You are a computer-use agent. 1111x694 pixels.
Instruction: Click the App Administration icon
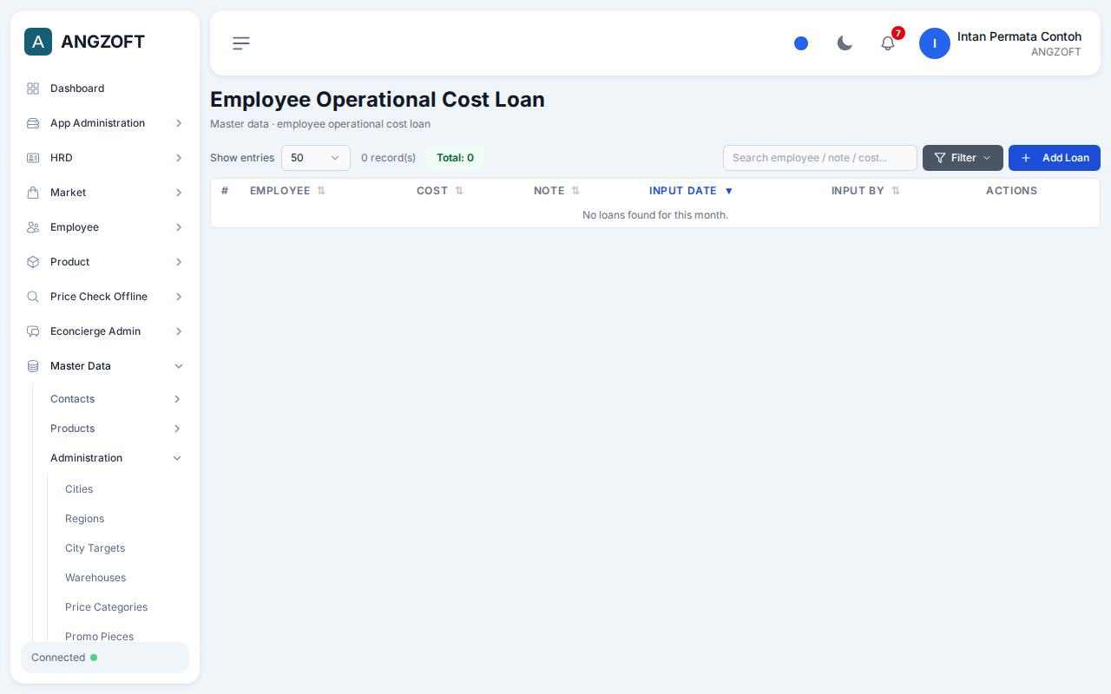click(33, 123)
